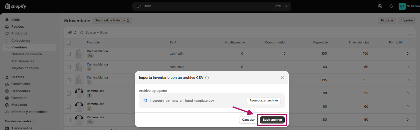Click the Inicio home icon in sidebar
420x130 pixels.
coord(7,20)
